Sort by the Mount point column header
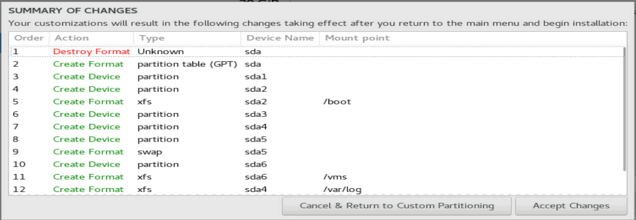Image resolution: width=636 pixels, height=220 pixels. pyautogui.click(x=471, y=38)
